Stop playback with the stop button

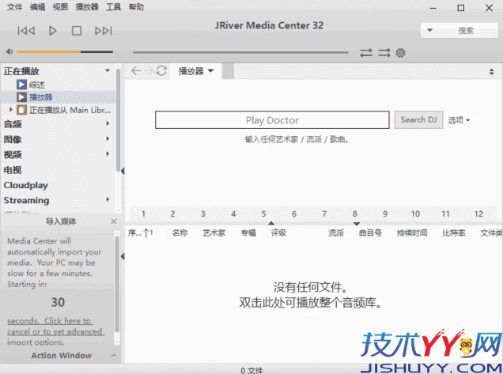77,31
